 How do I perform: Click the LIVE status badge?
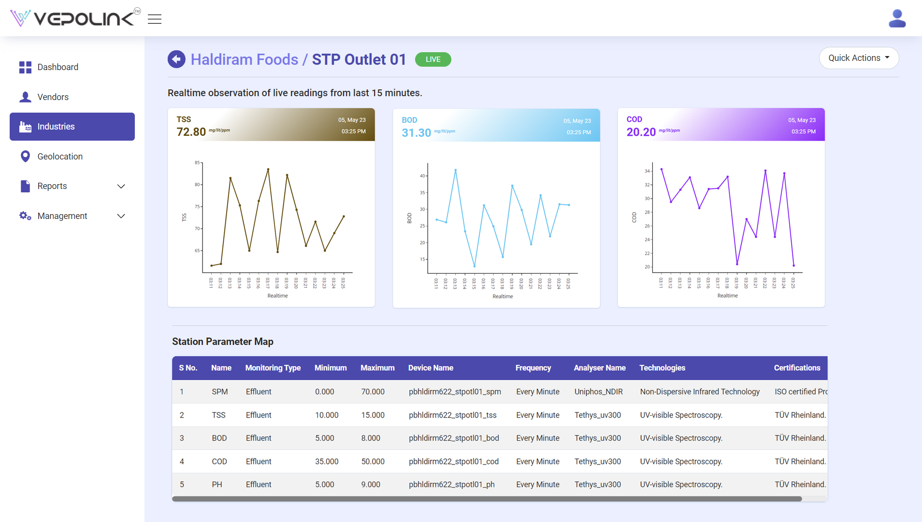coord(433,59)
